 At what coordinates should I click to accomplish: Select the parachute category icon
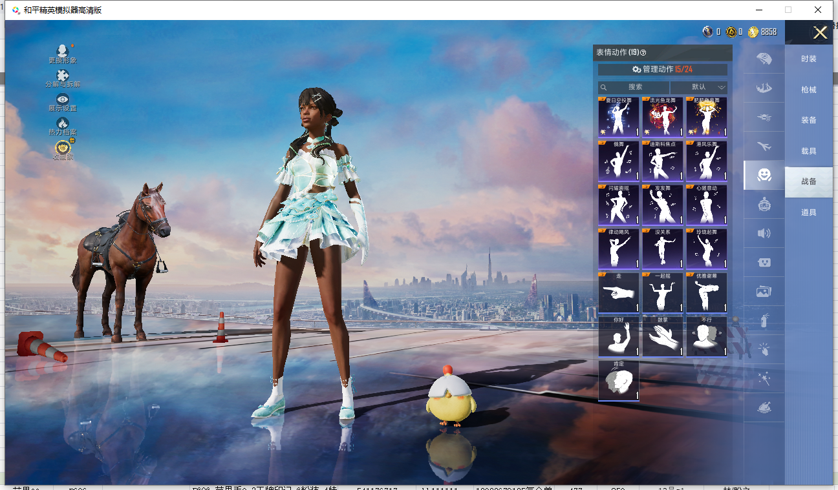coord(764,58)
